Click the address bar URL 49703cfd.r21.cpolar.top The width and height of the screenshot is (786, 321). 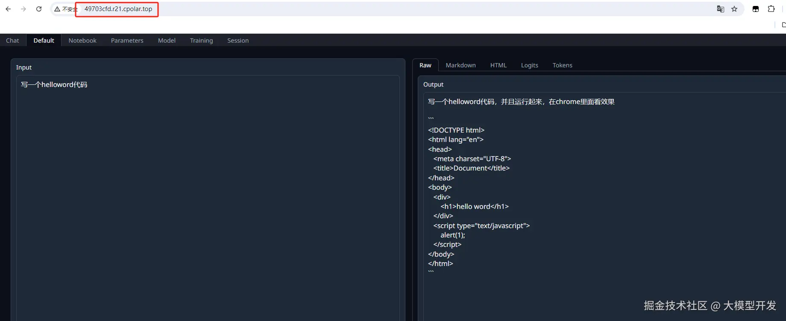coord(118,9)
